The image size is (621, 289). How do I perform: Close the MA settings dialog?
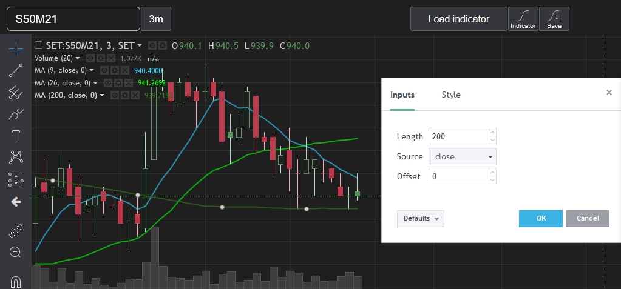(609, 93)
